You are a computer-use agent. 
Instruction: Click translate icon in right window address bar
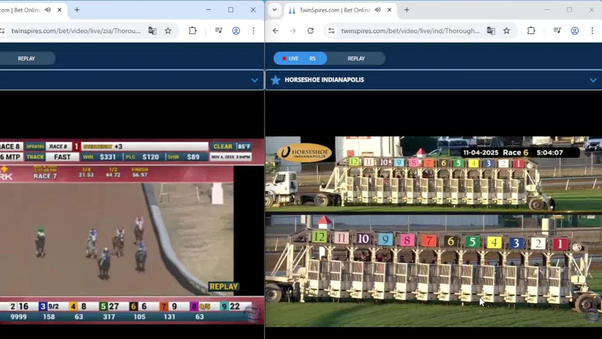point(491,31)
